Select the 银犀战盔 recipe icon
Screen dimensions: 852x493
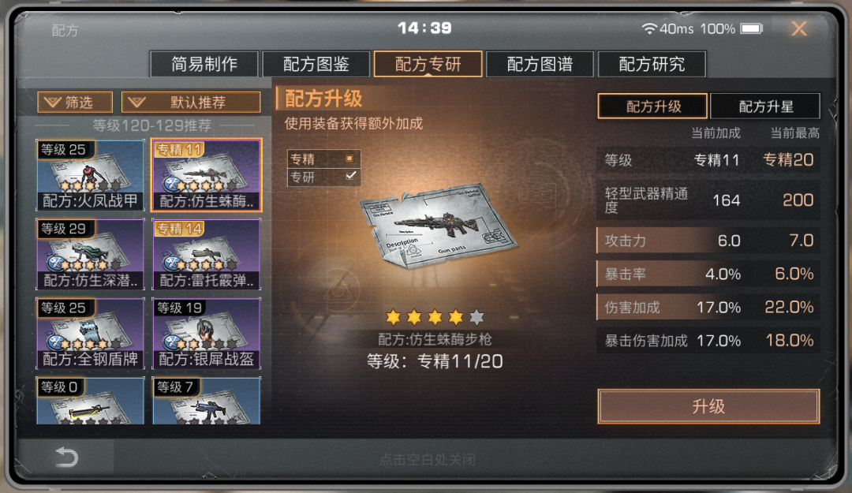pos(207,333)
